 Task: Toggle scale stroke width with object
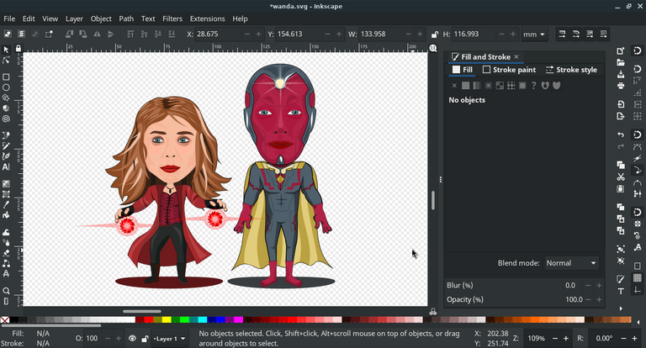click(x=562, y=34)
